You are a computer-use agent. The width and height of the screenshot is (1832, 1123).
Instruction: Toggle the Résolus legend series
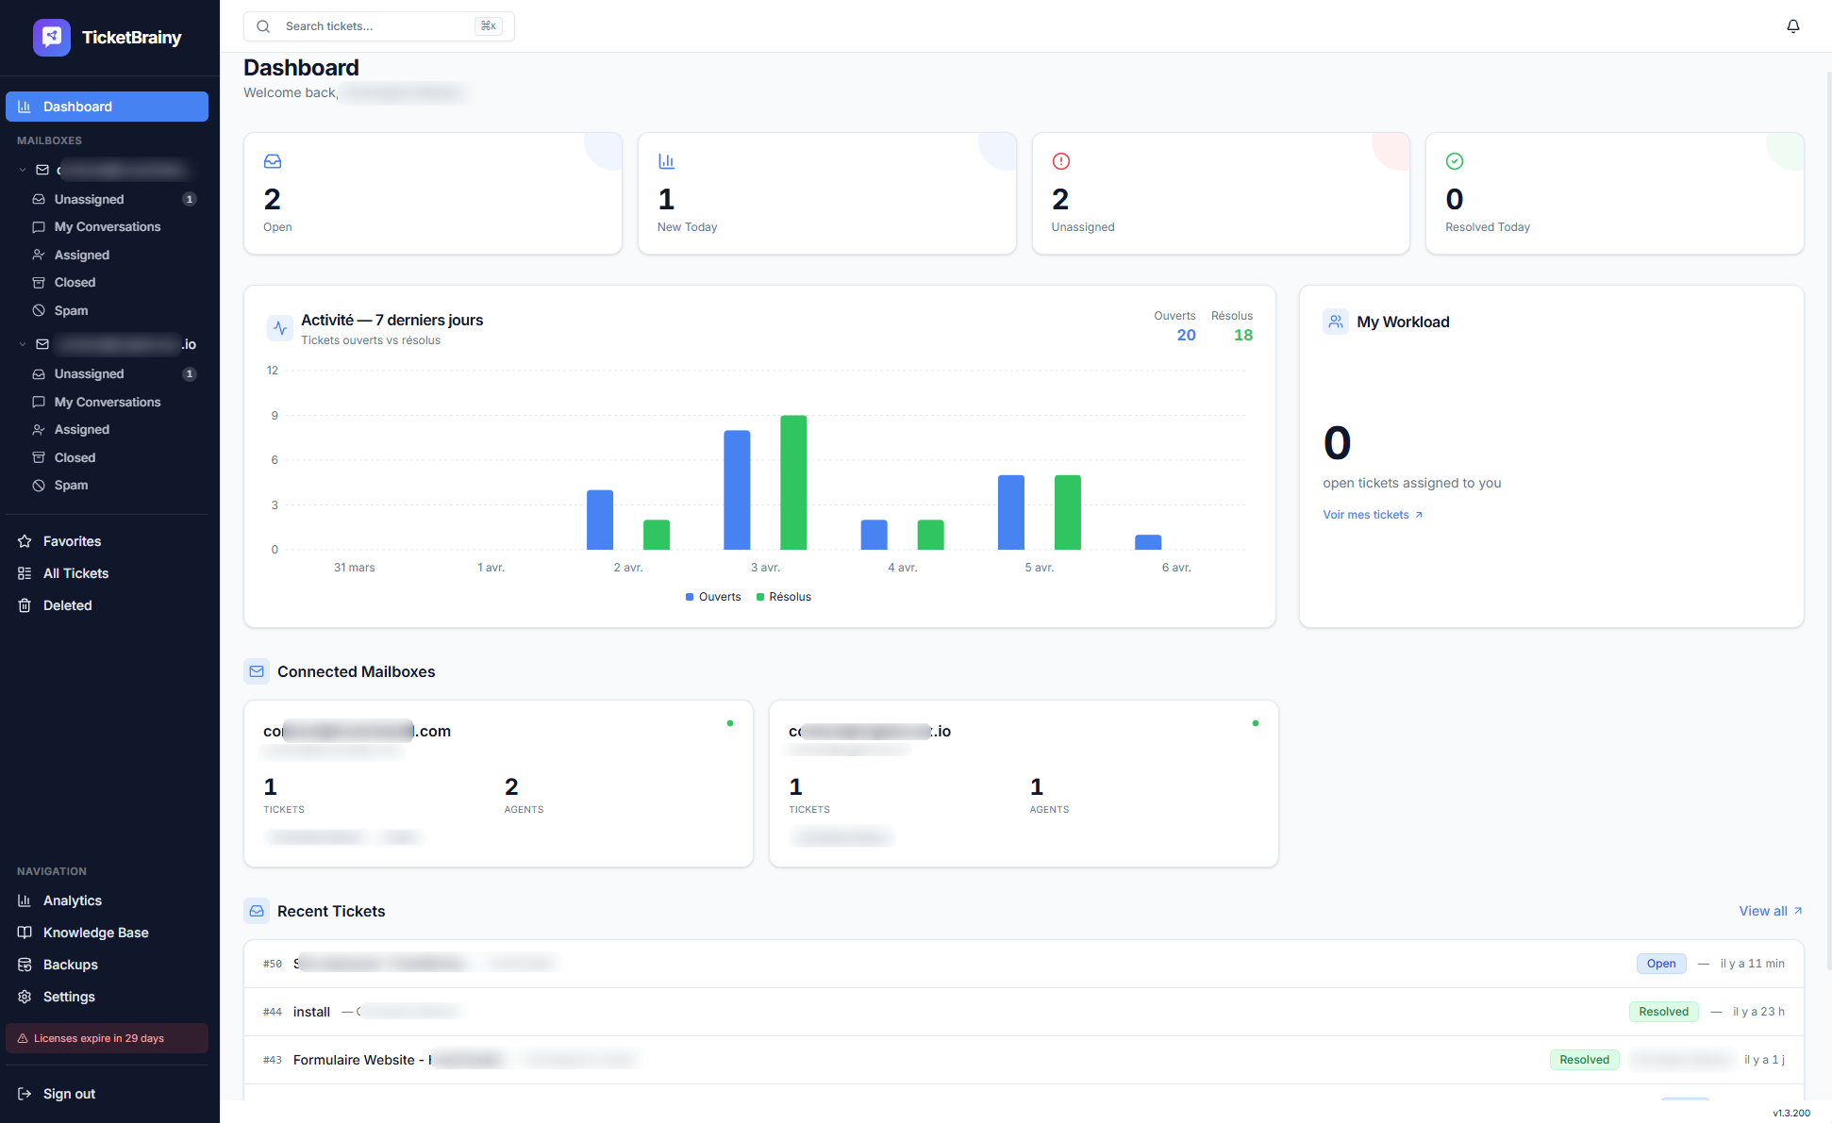[784, 597]
